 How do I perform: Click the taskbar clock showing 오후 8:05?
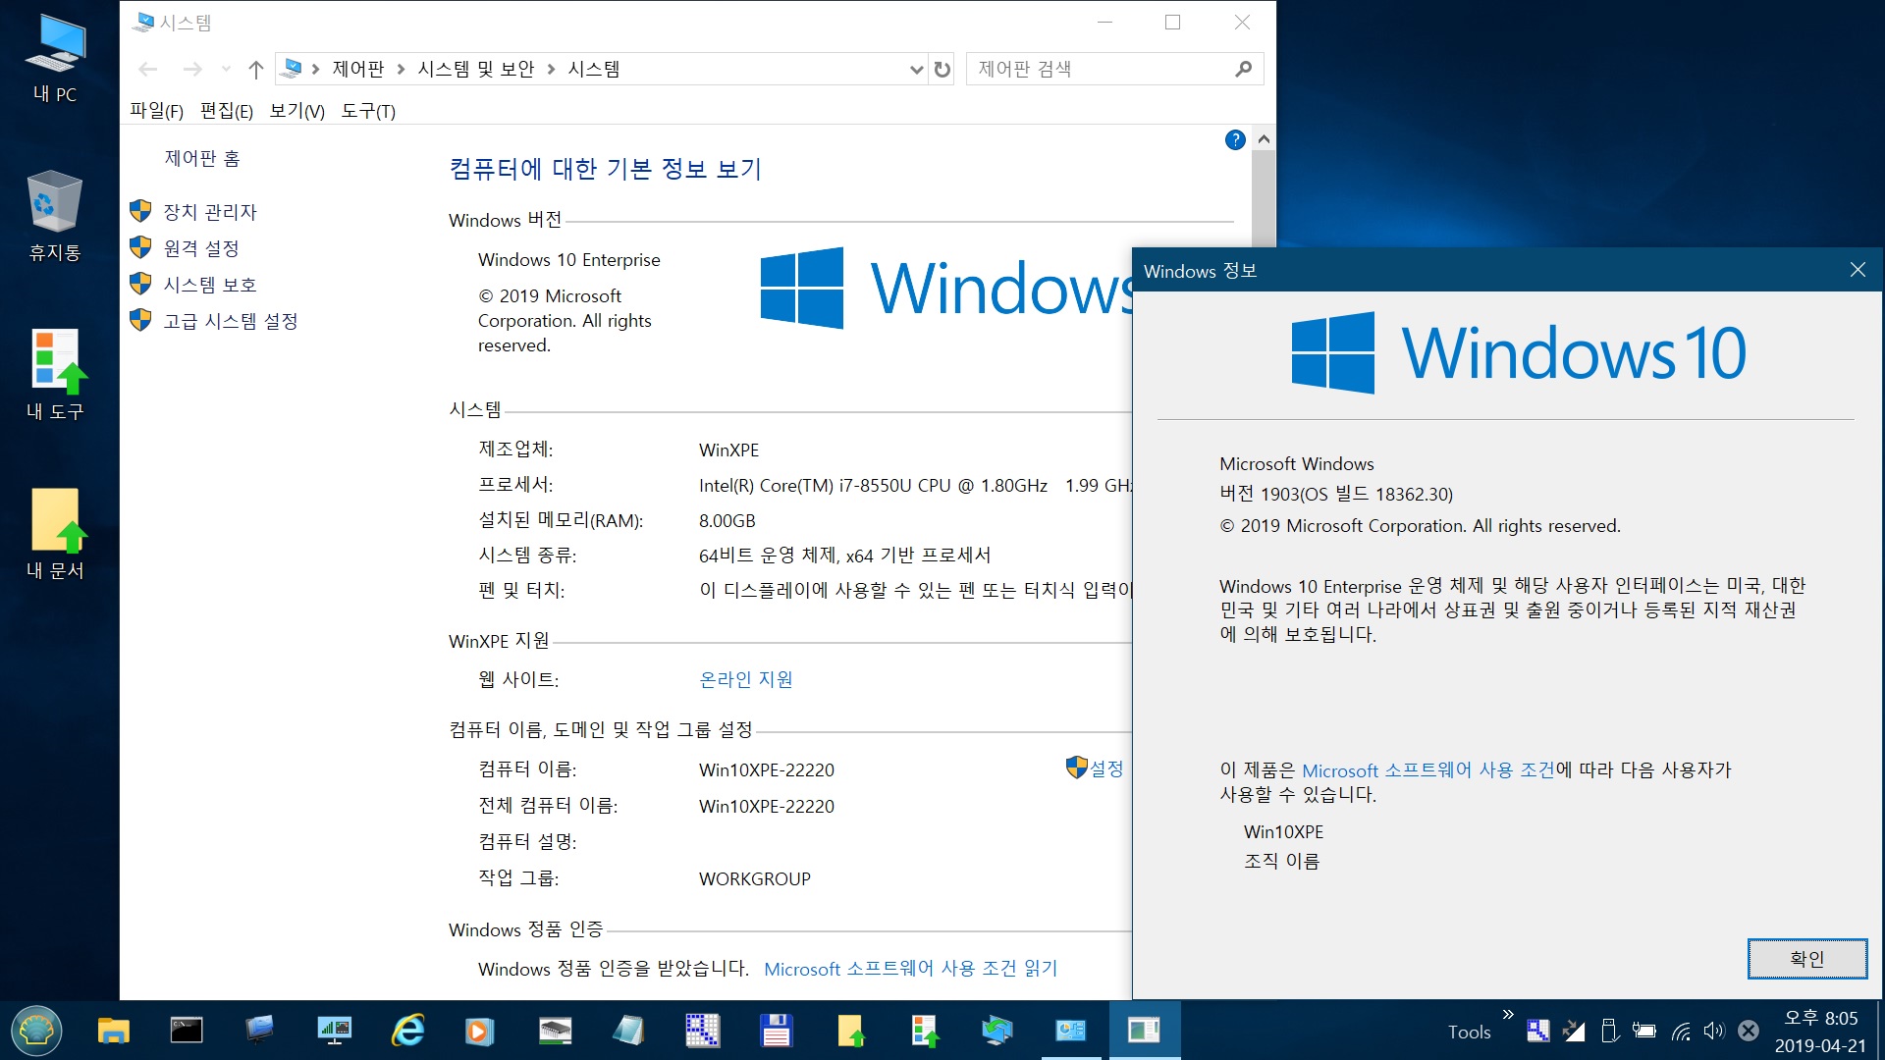tap(1820, 1031)
